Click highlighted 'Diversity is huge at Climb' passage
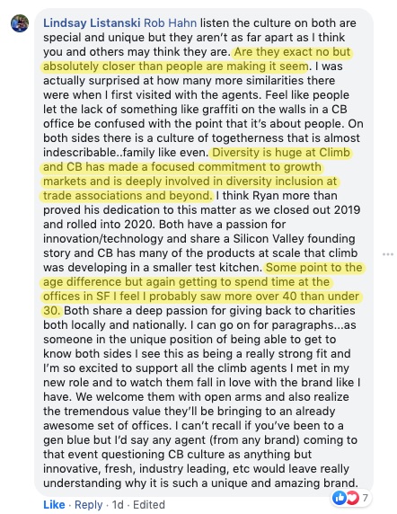The width and height of the screenshot is (397, 514). point(281,153)
